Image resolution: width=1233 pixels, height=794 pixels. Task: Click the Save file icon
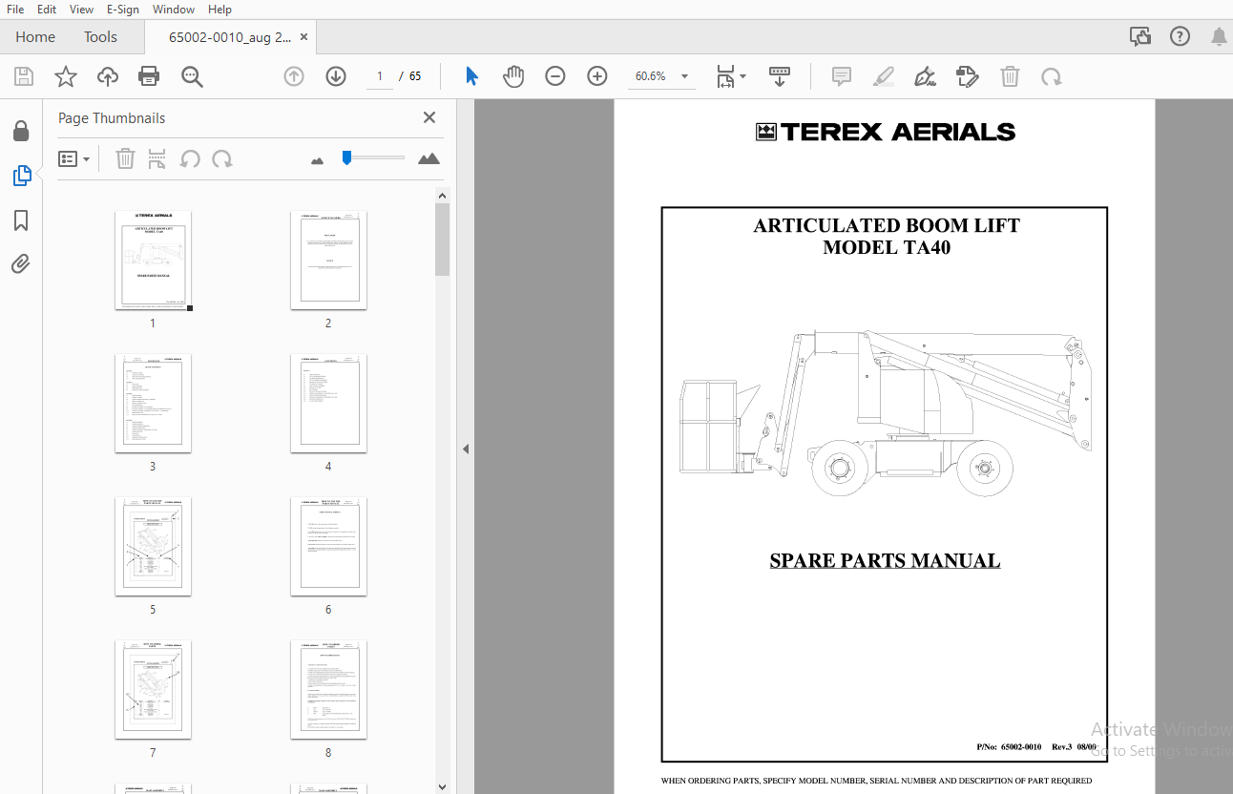[x=24, y=76]
